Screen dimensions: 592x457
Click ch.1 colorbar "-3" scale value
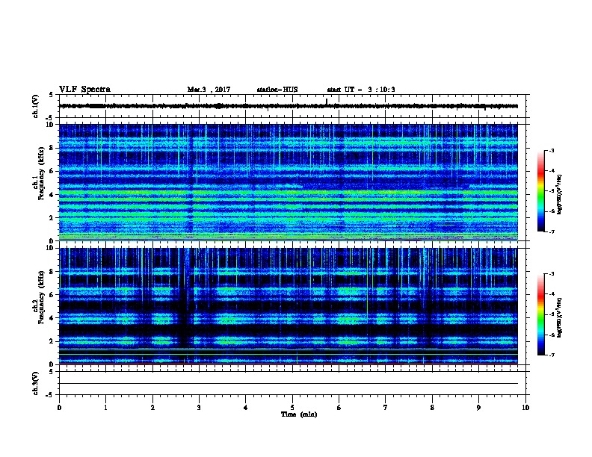coord(552,150)
